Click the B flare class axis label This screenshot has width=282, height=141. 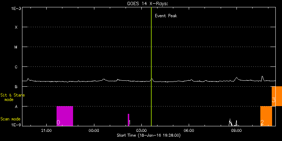click(x=16, y=87)
